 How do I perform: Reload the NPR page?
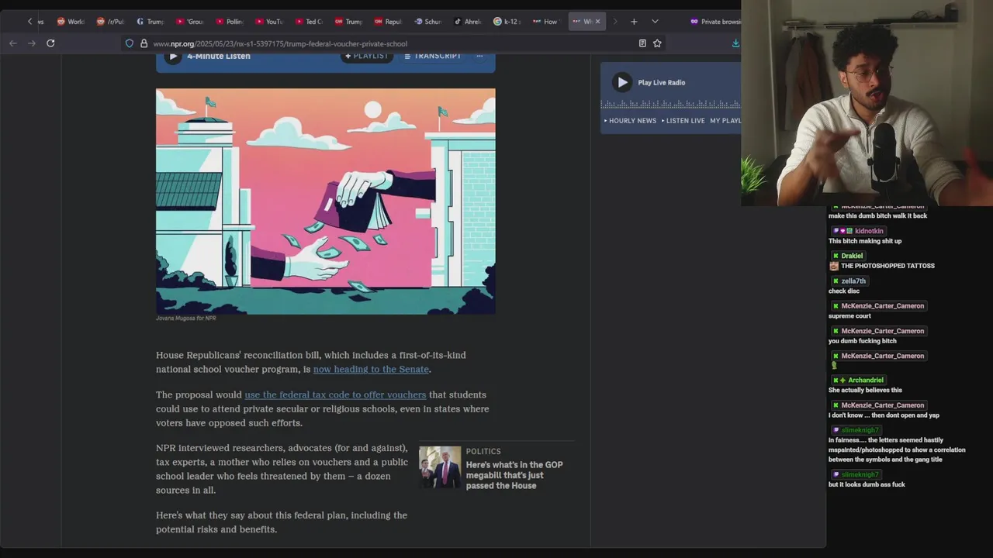pos(50,43)
